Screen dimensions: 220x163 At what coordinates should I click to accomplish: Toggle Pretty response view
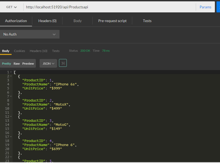(6, 64)
